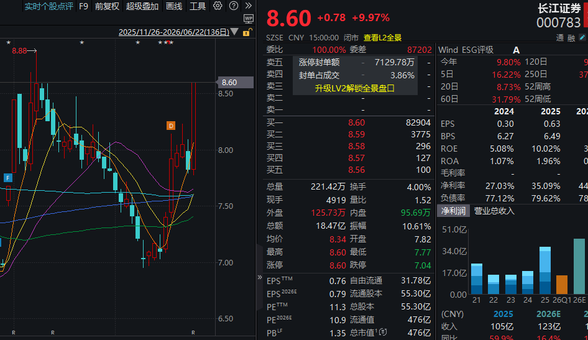Click the 融 margin trading tag
Screen dimensions: 588x340
point(571,37)
